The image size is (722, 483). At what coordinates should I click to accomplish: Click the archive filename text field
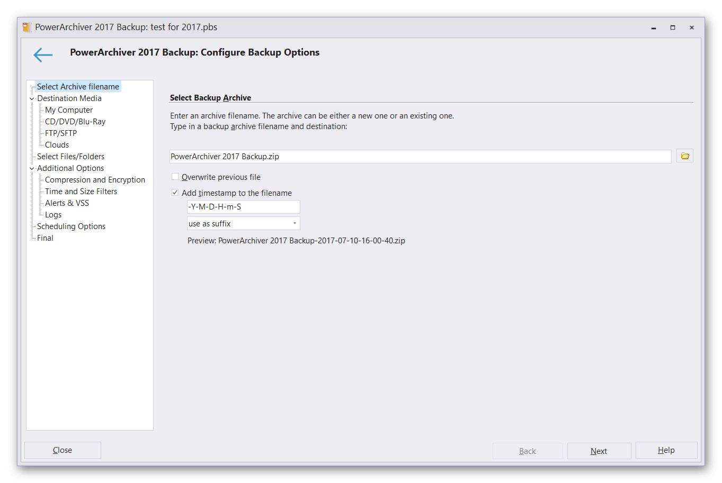[x=420, y=157]
